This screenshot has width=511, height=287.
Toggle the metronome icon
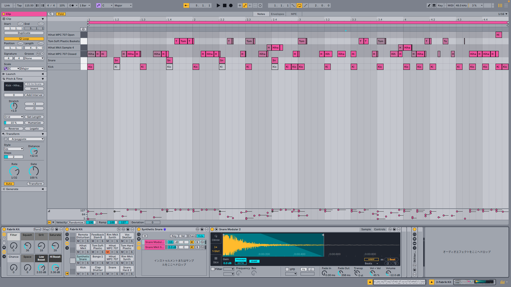coord(71,5)
